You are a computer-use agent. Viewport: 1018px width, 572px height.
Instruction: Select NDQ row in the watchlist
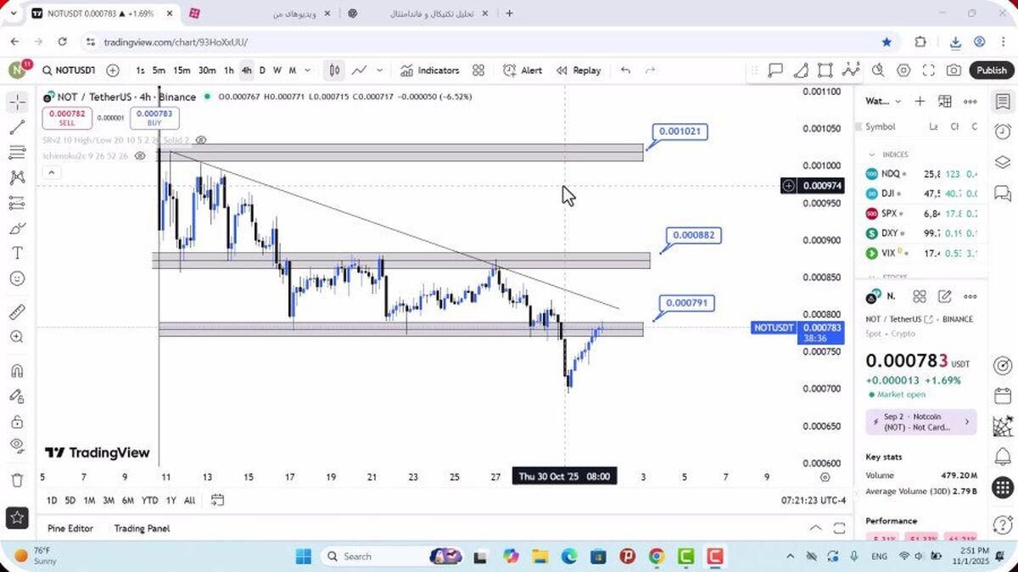[x=920, y=173]
